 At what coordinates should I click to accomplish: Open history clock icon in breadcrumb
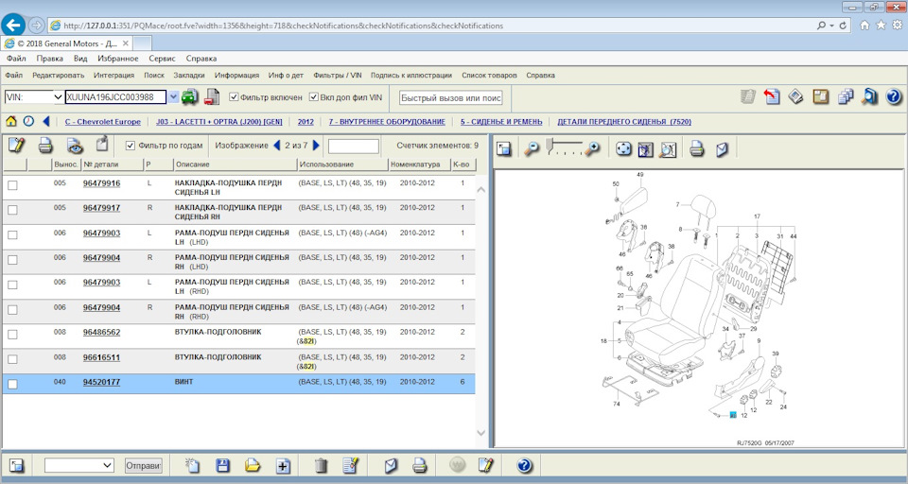click(x=28, y=121)
